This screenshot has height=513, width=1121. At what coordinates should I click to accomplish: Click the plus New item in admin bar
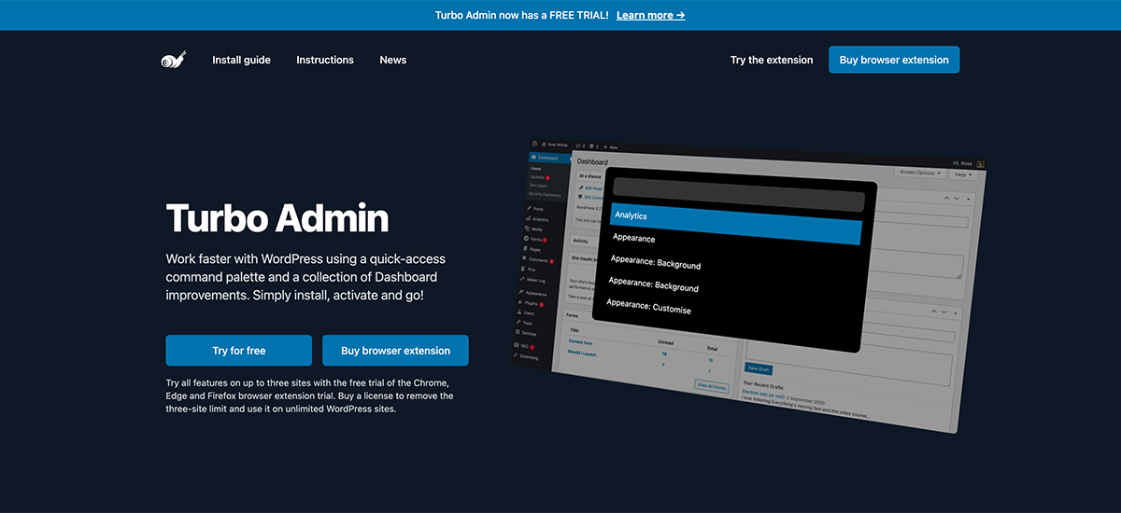coord(611,147)
